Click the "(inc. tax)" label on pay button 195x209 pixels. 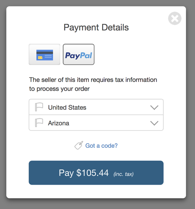[x=123, y=174]
